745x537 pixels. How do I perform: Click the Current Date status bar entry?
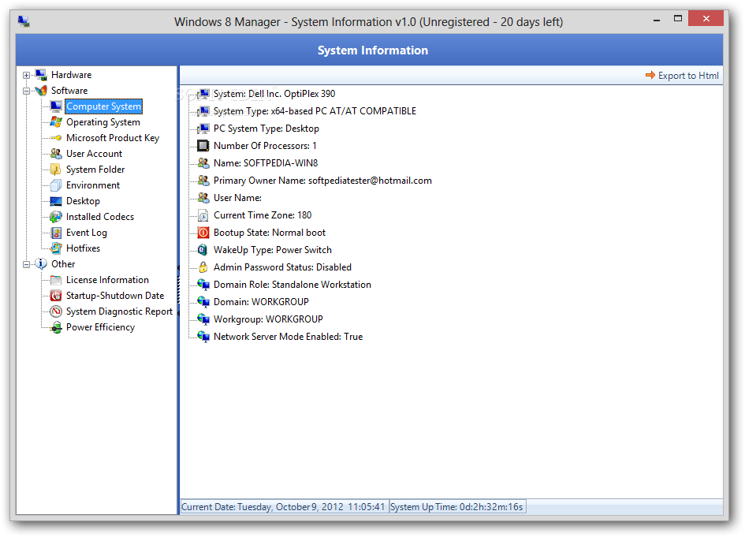284,506
